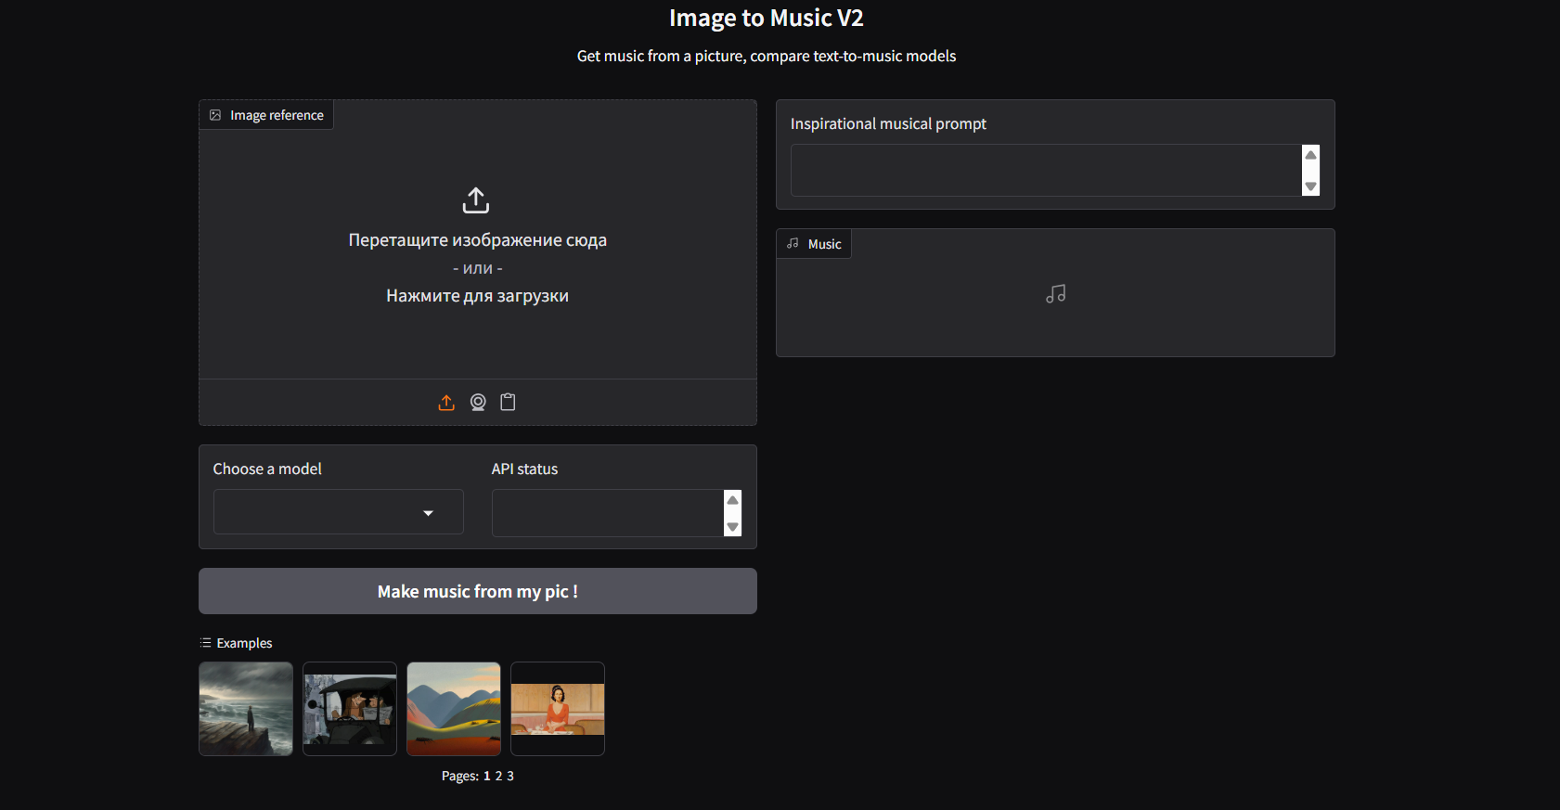This screenshot has width=1560, height=810.
Task: Choose the woman in red example thumbnail
Action: [558, 709]
